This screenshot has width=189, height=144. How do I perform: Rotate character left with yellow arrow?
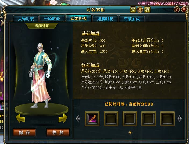(x=20, y=118)
